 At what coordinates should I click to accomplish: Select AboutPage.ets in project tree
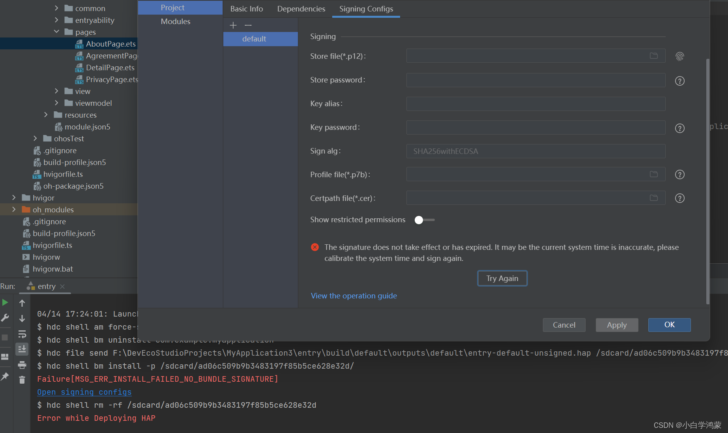click(110, 44)
